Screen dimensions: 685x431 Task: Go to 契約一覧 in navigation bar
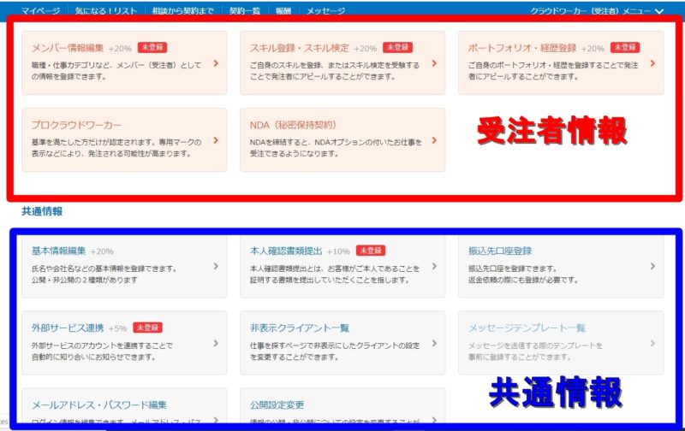pyautogui.click(x=247, y=11)
